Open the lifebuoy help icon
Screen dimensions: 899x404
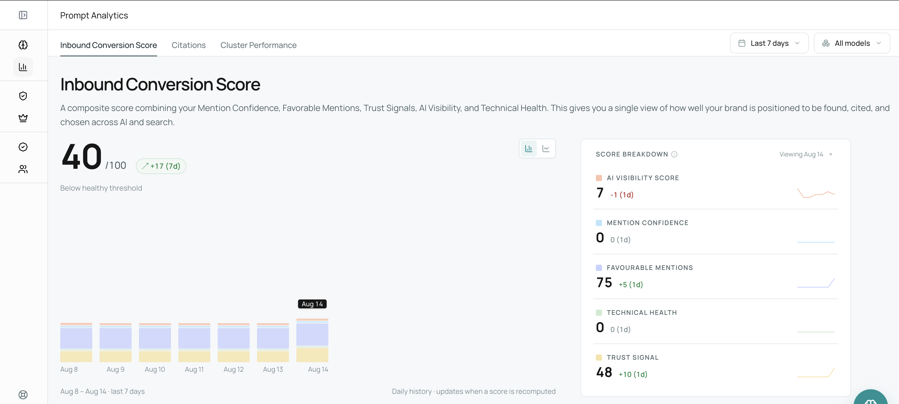pyautogui.click(x=23, y=394)
